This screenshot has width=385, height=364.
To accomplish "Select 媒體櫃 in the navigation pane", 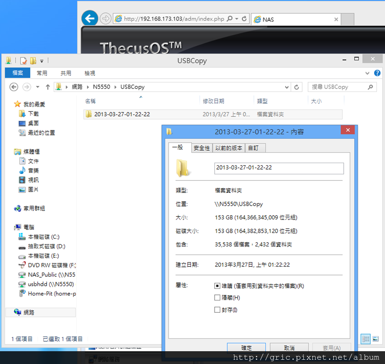I will point(31,152).
